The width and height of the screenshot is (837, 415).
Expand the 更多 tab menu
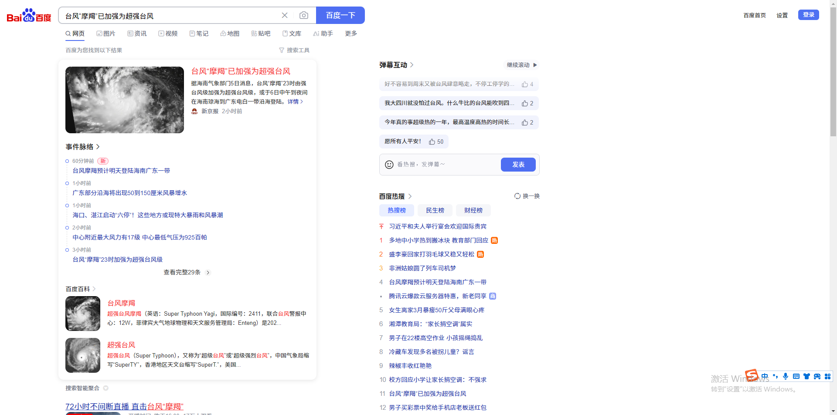[351, 34]
